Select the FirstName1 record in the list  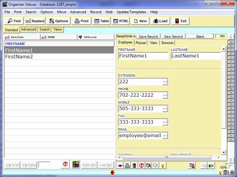pyautogui.click(x=59, y=50)
